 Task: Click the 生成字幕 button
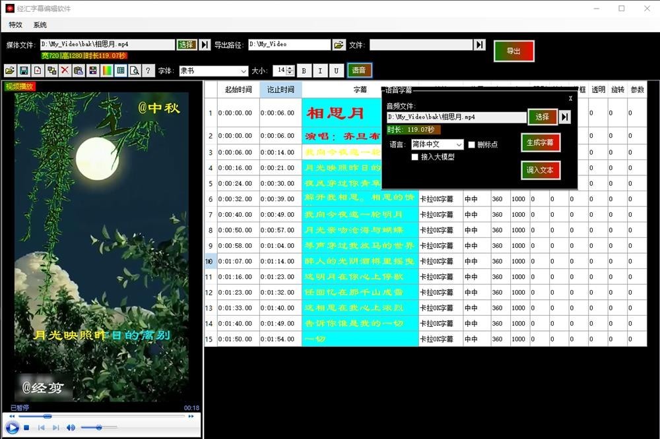(x=540, y=142)
